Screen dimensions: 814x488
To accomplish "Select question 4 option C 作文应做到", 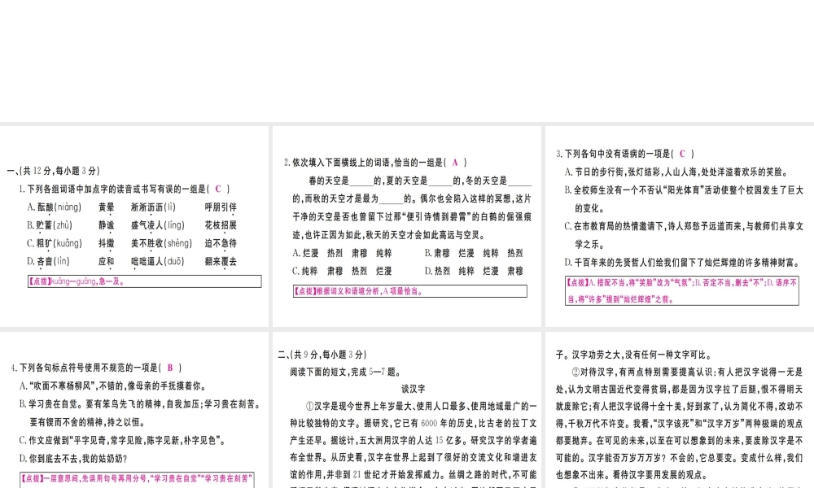I will tap(123, 440).
